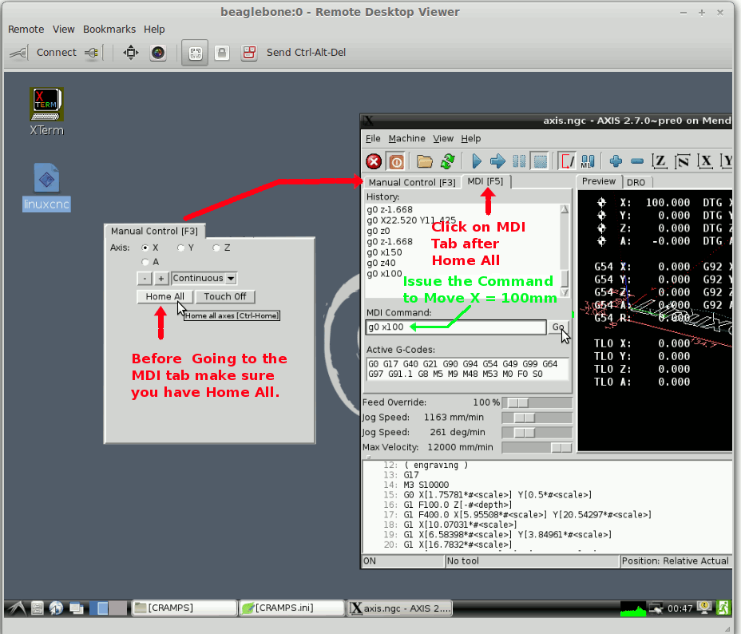
Task: Open the viewer's View menu beside Remote
Action: point(63,30)
